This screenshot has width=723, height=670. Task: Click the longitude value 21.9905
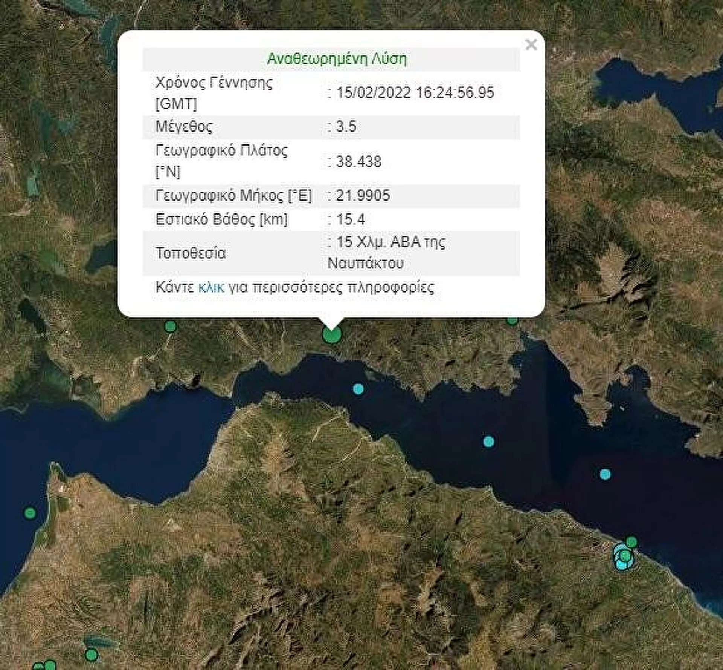(363, 196)
